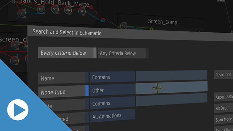233x131 pixels.
Task: Click the Scan Mode button
Action: [x=224, y=119]
